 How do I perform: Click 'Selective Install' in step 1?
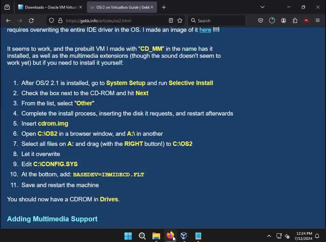click(191, 83)
